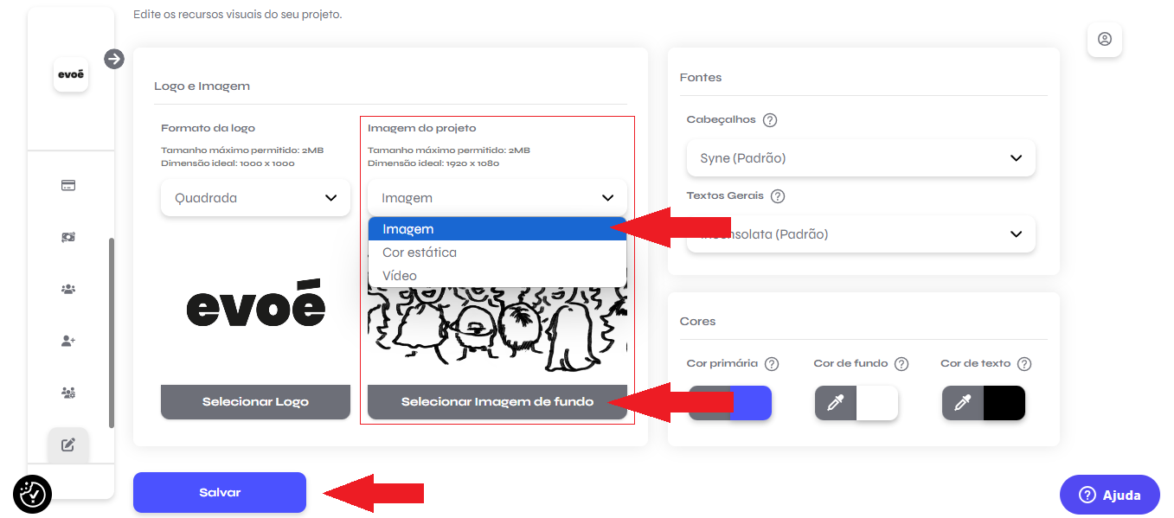Click the help icon beside Textos Gerais
Screen dimensions: 1174x518
[778, 196]
